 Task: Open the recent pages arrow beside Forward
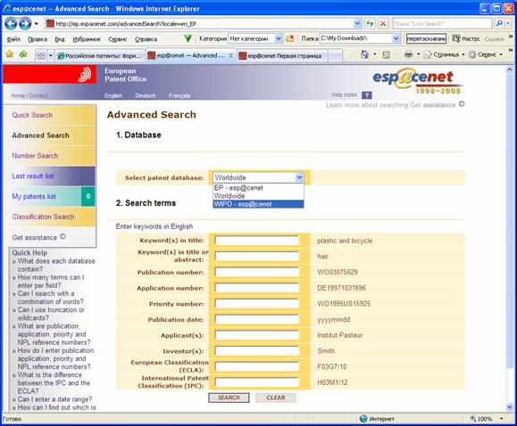click(37, 24)
